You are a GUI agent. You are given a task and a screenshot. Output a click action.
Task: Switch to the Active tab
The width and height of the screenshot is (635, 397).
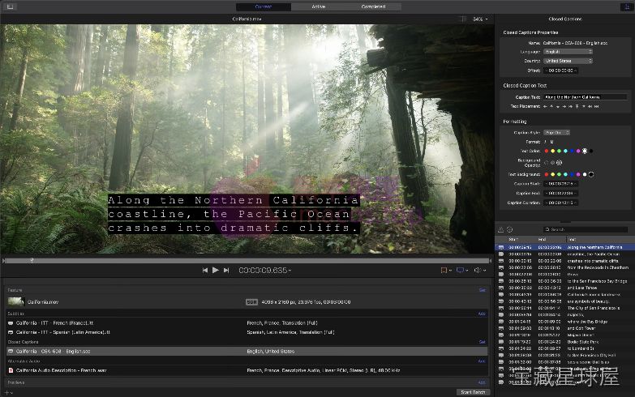318,6
